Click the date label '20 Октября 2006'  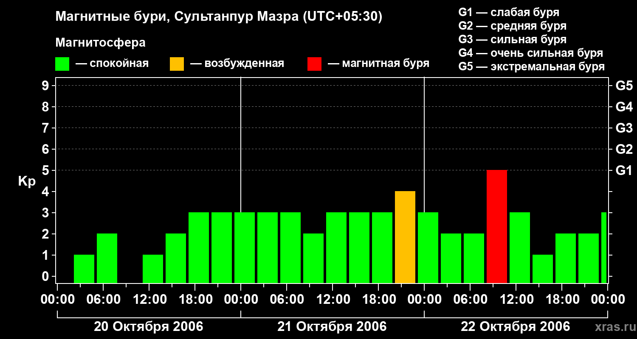pos(149,327)
